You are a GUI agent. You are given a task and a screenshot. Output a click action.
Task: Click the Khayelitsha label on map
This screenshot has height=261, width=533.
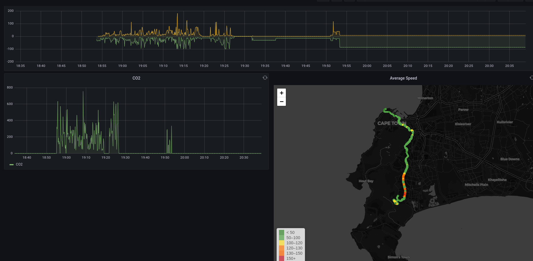click(497, 180)
